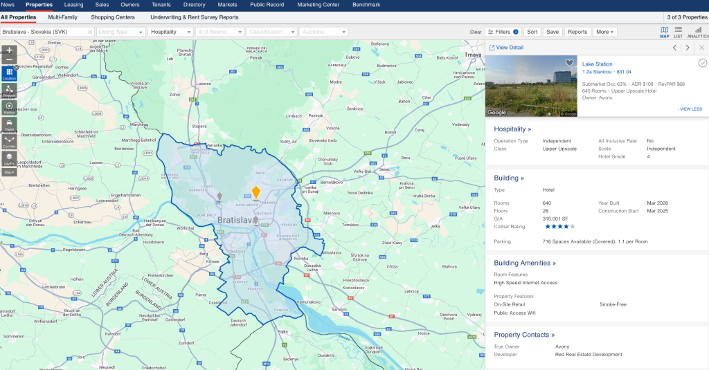Select the Multi-Family tab
The height and width of the screenshot is (370, 709).
click(63, 17)
